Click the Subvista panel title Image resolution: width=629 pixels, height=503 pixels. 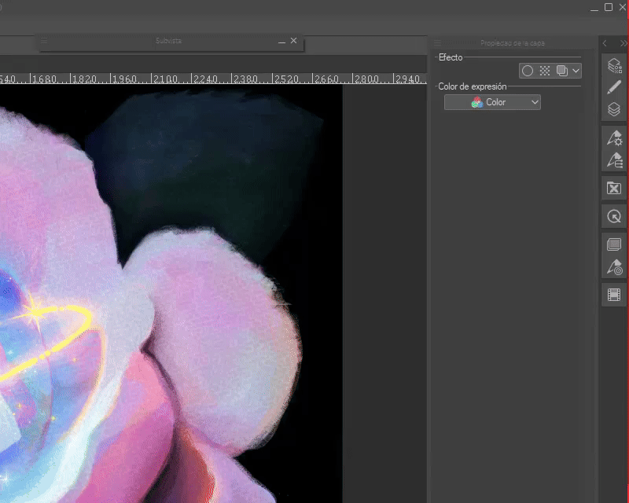(168, 41)
